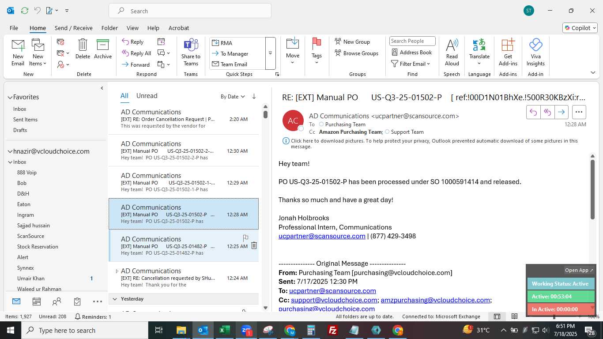Collapse the hnazir@vcloudchoice.com account
Viewport: 603px width, 339px height.
click(x=10, y=151)
